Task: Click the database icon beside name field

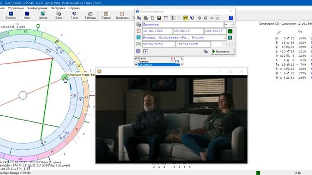Action: click(x=138, y=25)
